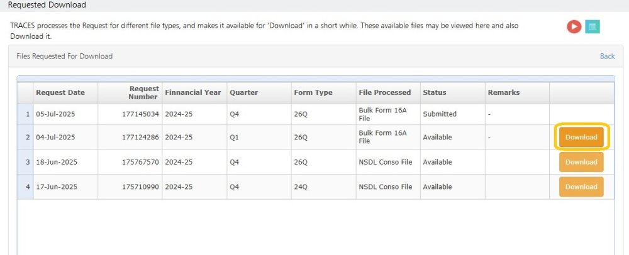Download the 24Q NSDL Conso File
The image size is (629, 255).
pyautogui.click(x=581, y=187)
